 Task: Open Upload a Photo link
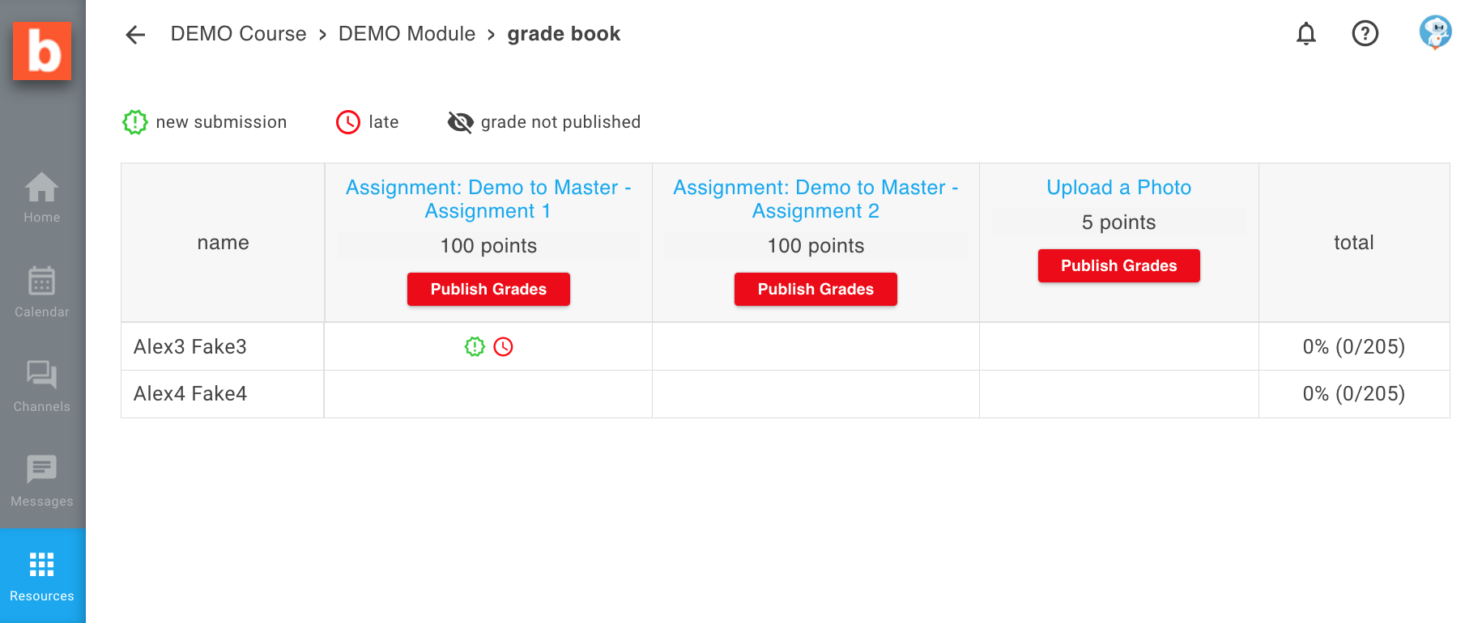(x=1118, y=188)
